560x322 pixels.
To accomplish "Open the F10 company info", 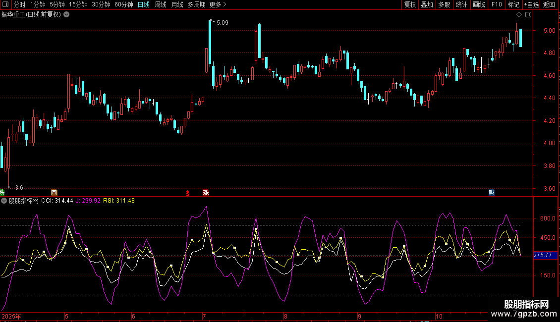I will (496, 4).
